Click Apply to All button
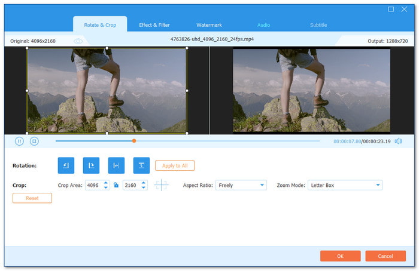 175,165
